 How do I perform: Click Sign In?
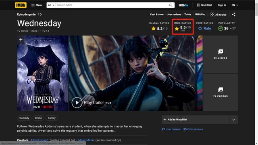pos(222,5)
